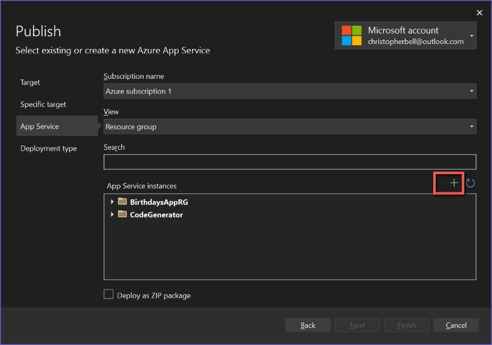
Task: Open the Subscription name dropdown
Action: (289, 91)
